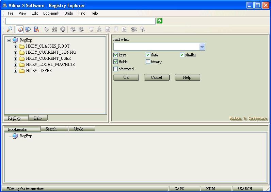
Task: Enable the binary checkbox
Action: 148,62
